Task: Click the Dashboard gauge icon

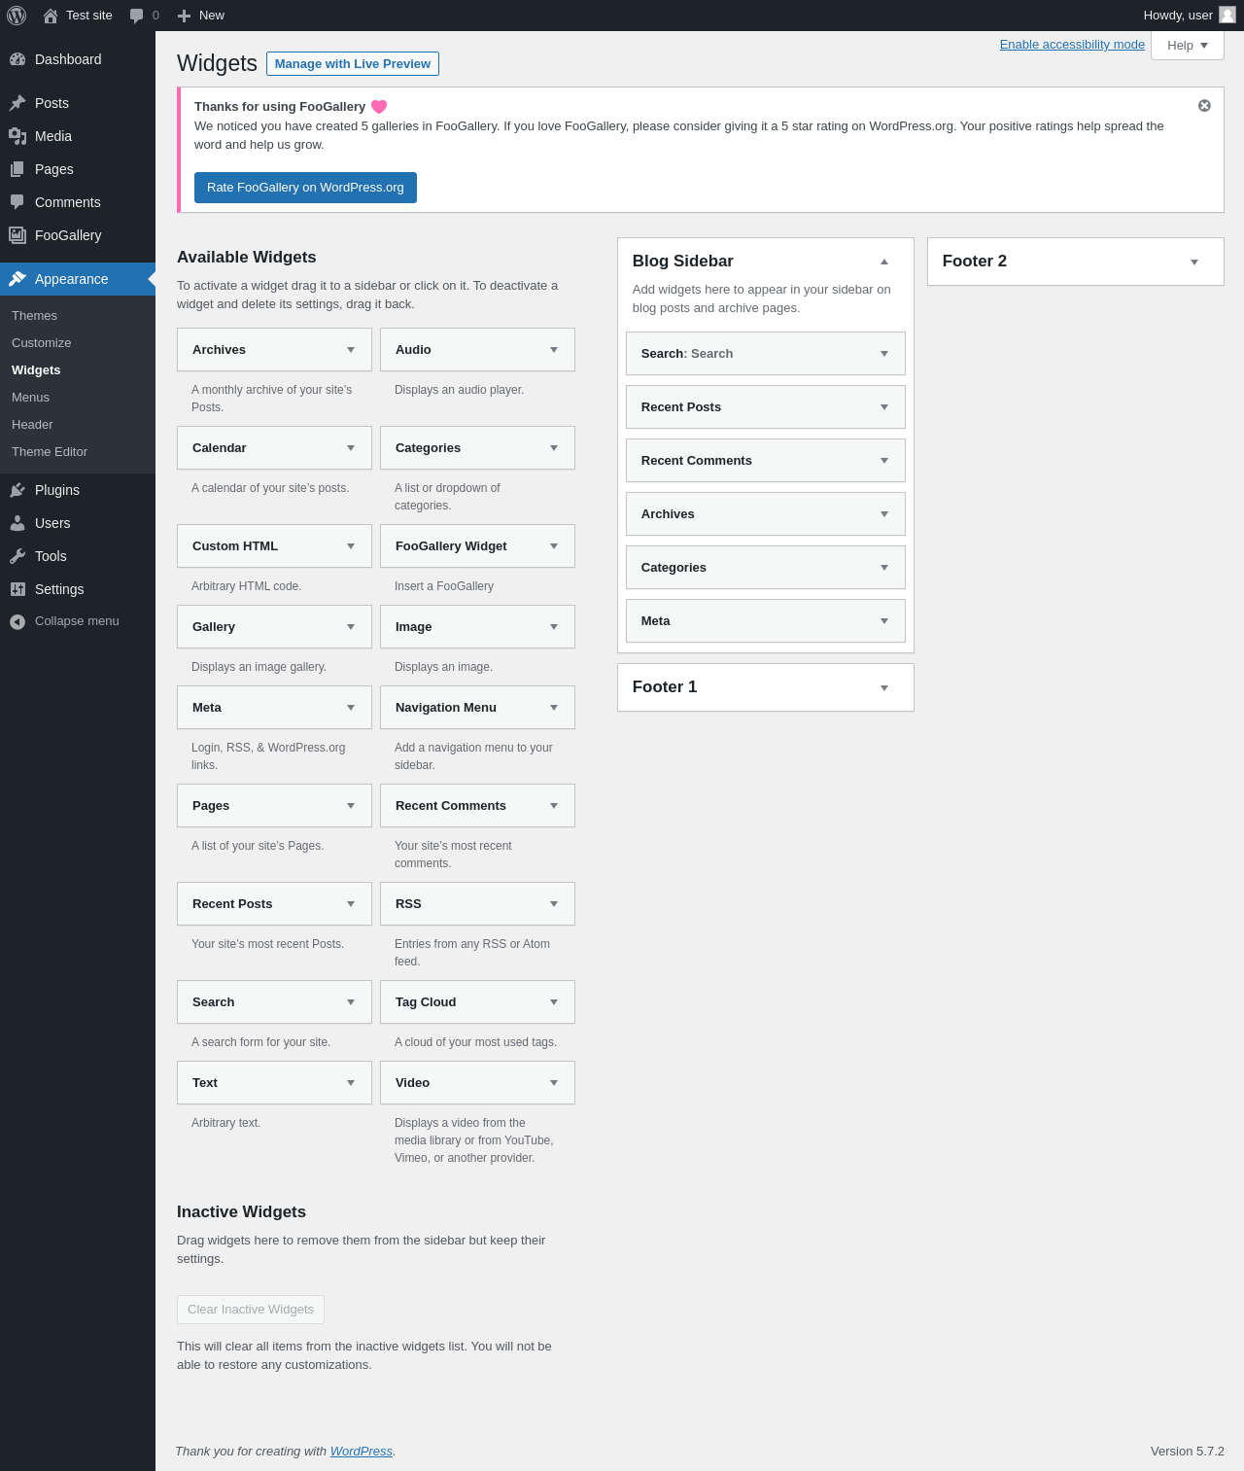Action: point(17,59)
